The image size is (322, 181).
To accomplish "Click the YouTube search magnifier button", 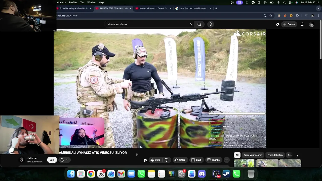I will coord(199,24).
